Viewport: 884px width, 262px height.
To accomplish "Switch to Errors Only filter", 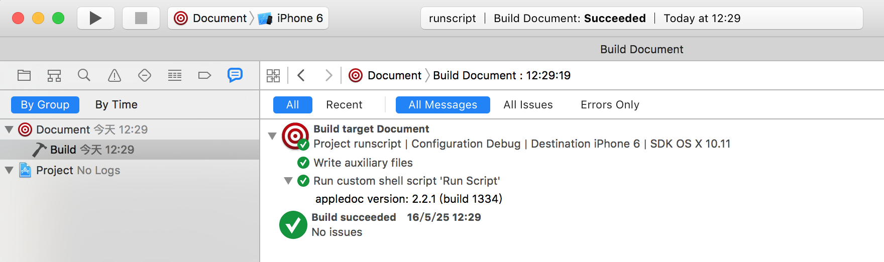I will (x=610, y=104).
